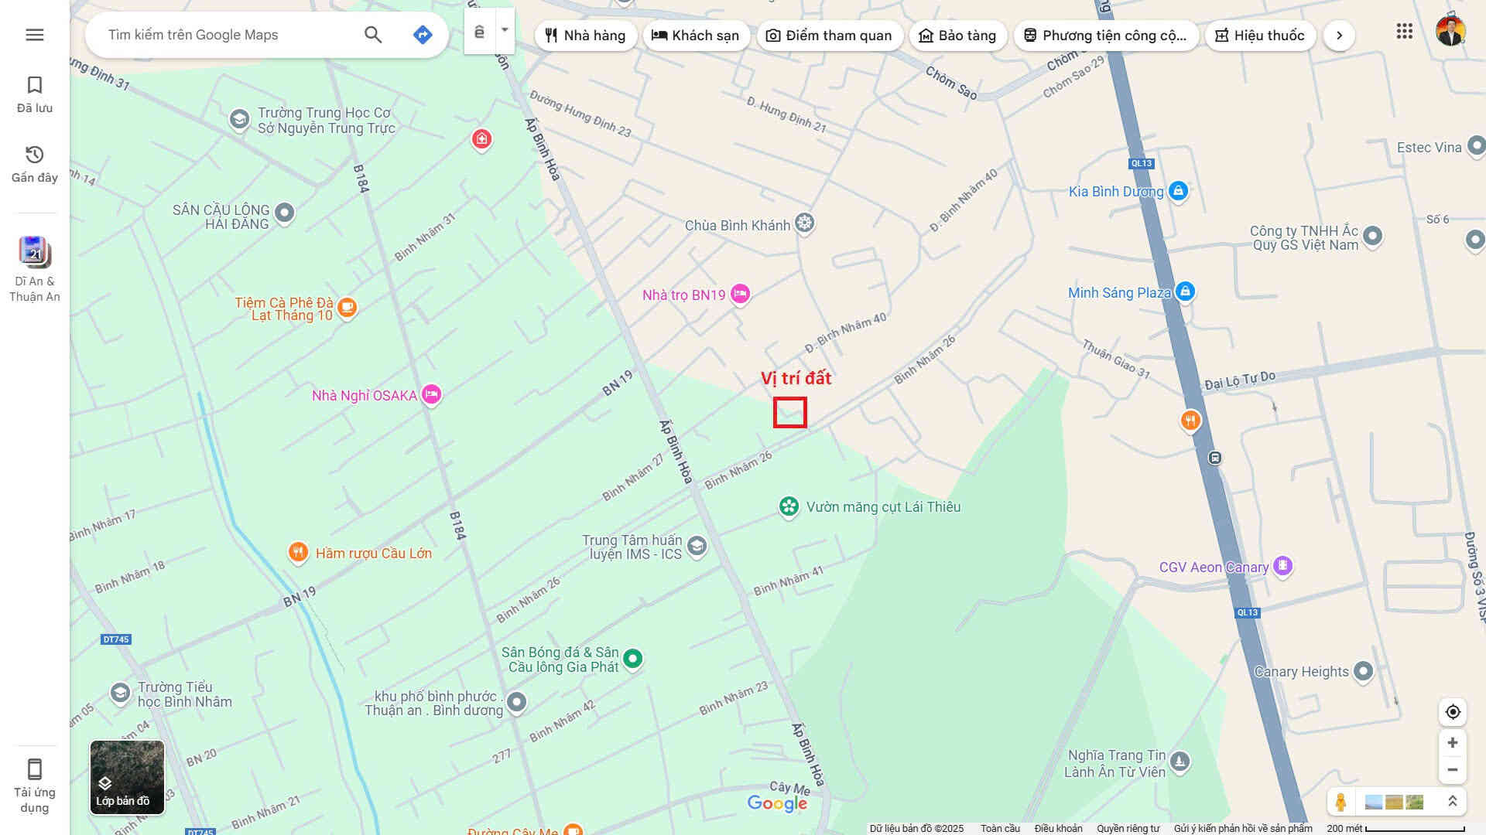Viewport: 1486px width, 835px height.
Task: Click the Điều khoản footer link
Action: pos(1058,828)
